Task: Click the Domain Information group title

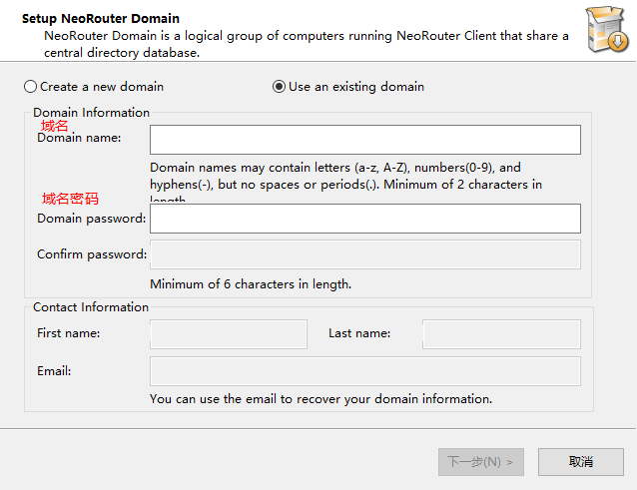Action: point(91,113)
